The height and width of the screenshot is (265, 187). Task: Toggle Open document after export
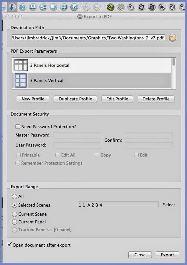9,245
